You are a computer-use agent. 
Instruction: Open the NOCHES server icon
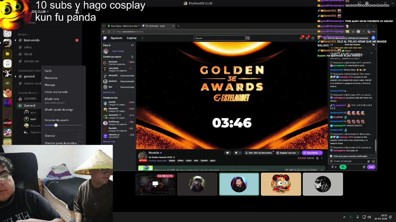(x=7, y=122)
